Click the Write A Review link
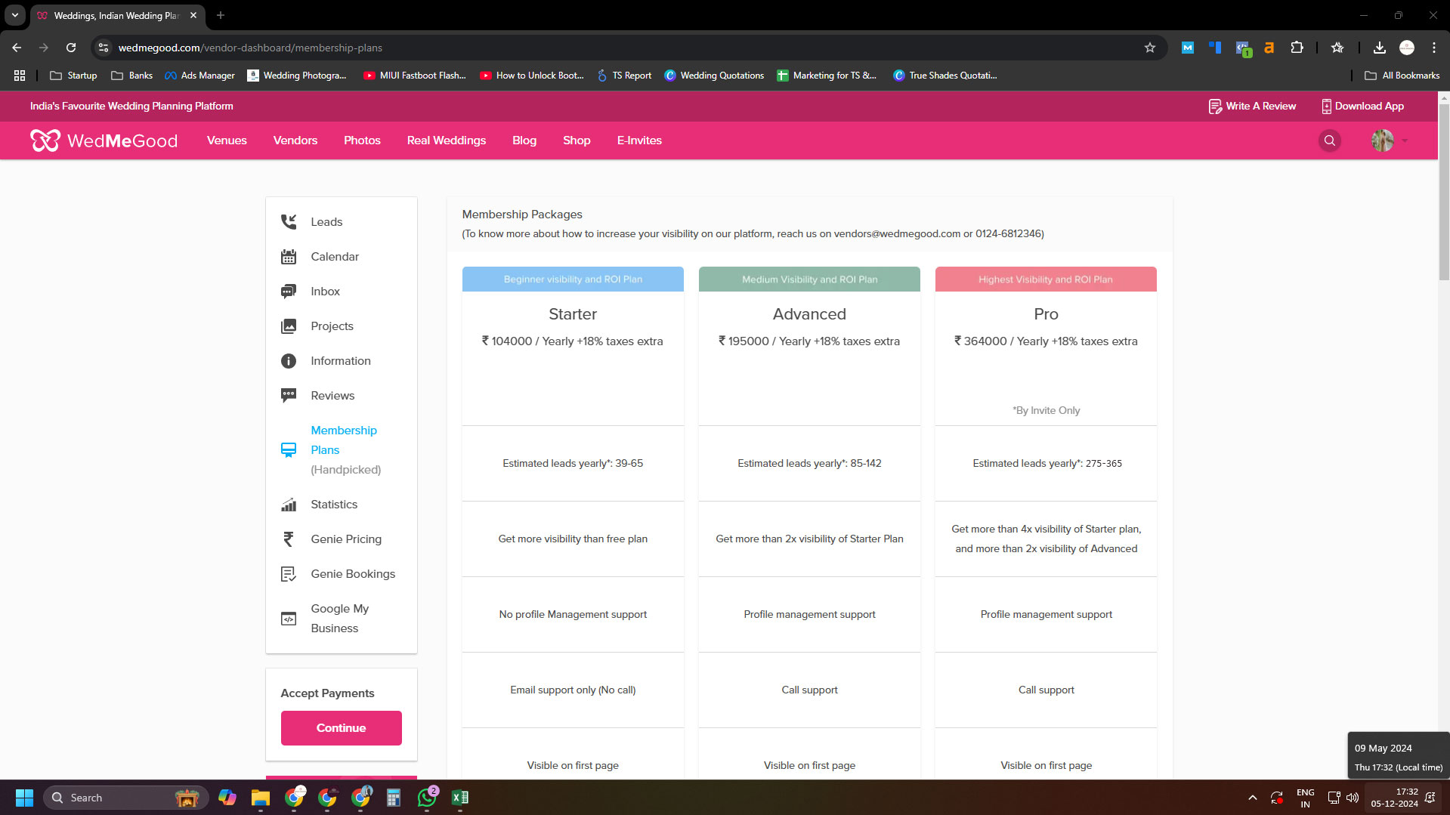 (x=1252, y=107)
